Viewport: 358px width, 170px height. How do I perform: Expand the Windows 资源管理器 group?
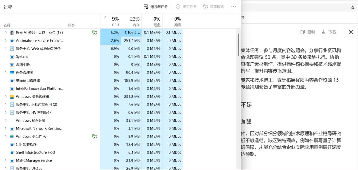[5, 97]
